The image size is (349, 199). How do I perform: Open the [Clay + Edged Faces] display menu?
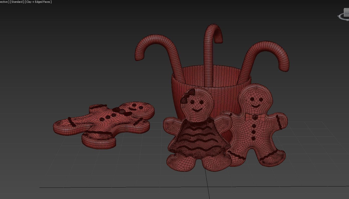38,2
